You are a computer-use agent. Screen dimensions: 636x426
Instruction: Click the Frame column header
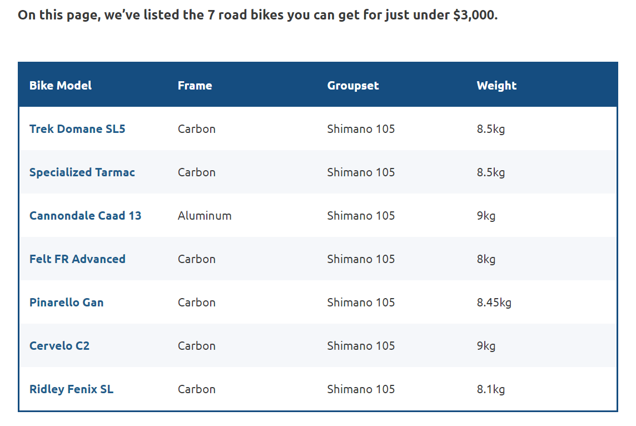195,86
